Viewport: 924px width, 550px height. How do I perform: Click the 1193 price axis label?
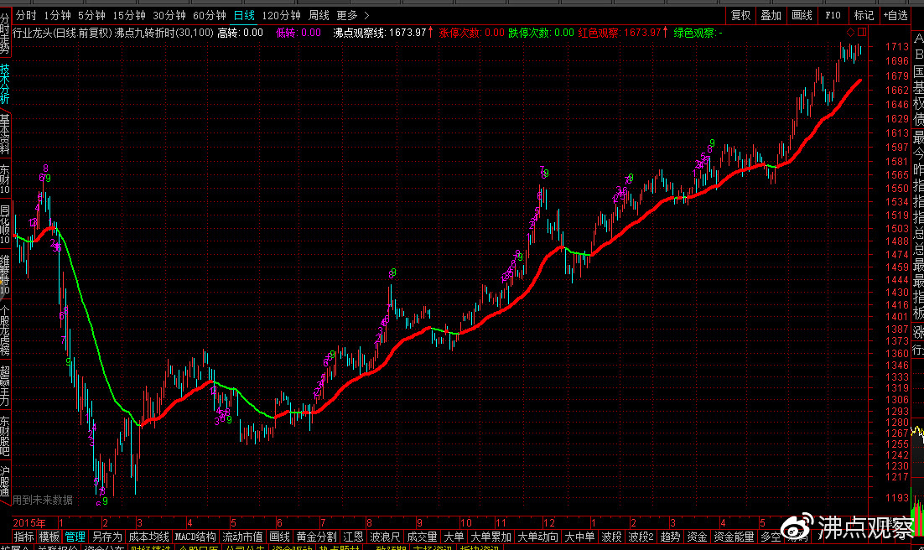click(897, 497)
